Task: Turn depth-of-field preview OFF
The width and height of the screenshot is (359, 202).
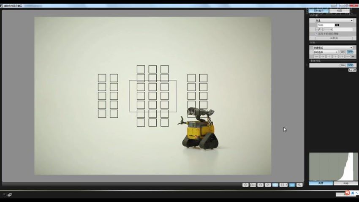Action: pyautogui.click(x=350, y=65)
